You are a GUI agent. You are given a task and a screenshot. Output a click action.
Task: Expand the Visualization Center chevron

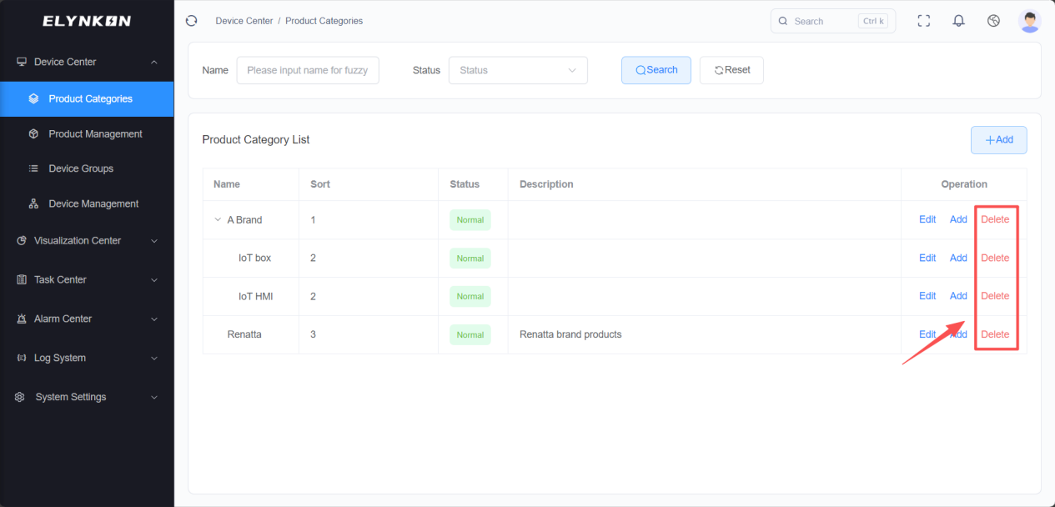point(153,241)
